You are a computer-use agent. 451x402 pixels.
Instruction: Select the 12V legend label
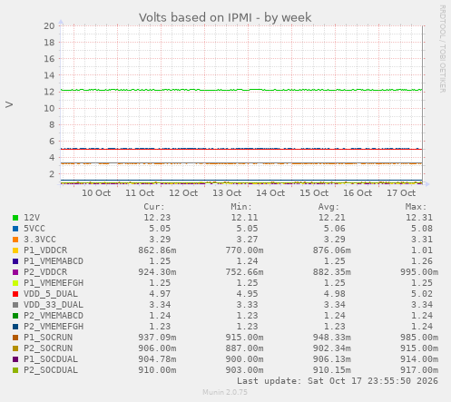tap(32, 218)
